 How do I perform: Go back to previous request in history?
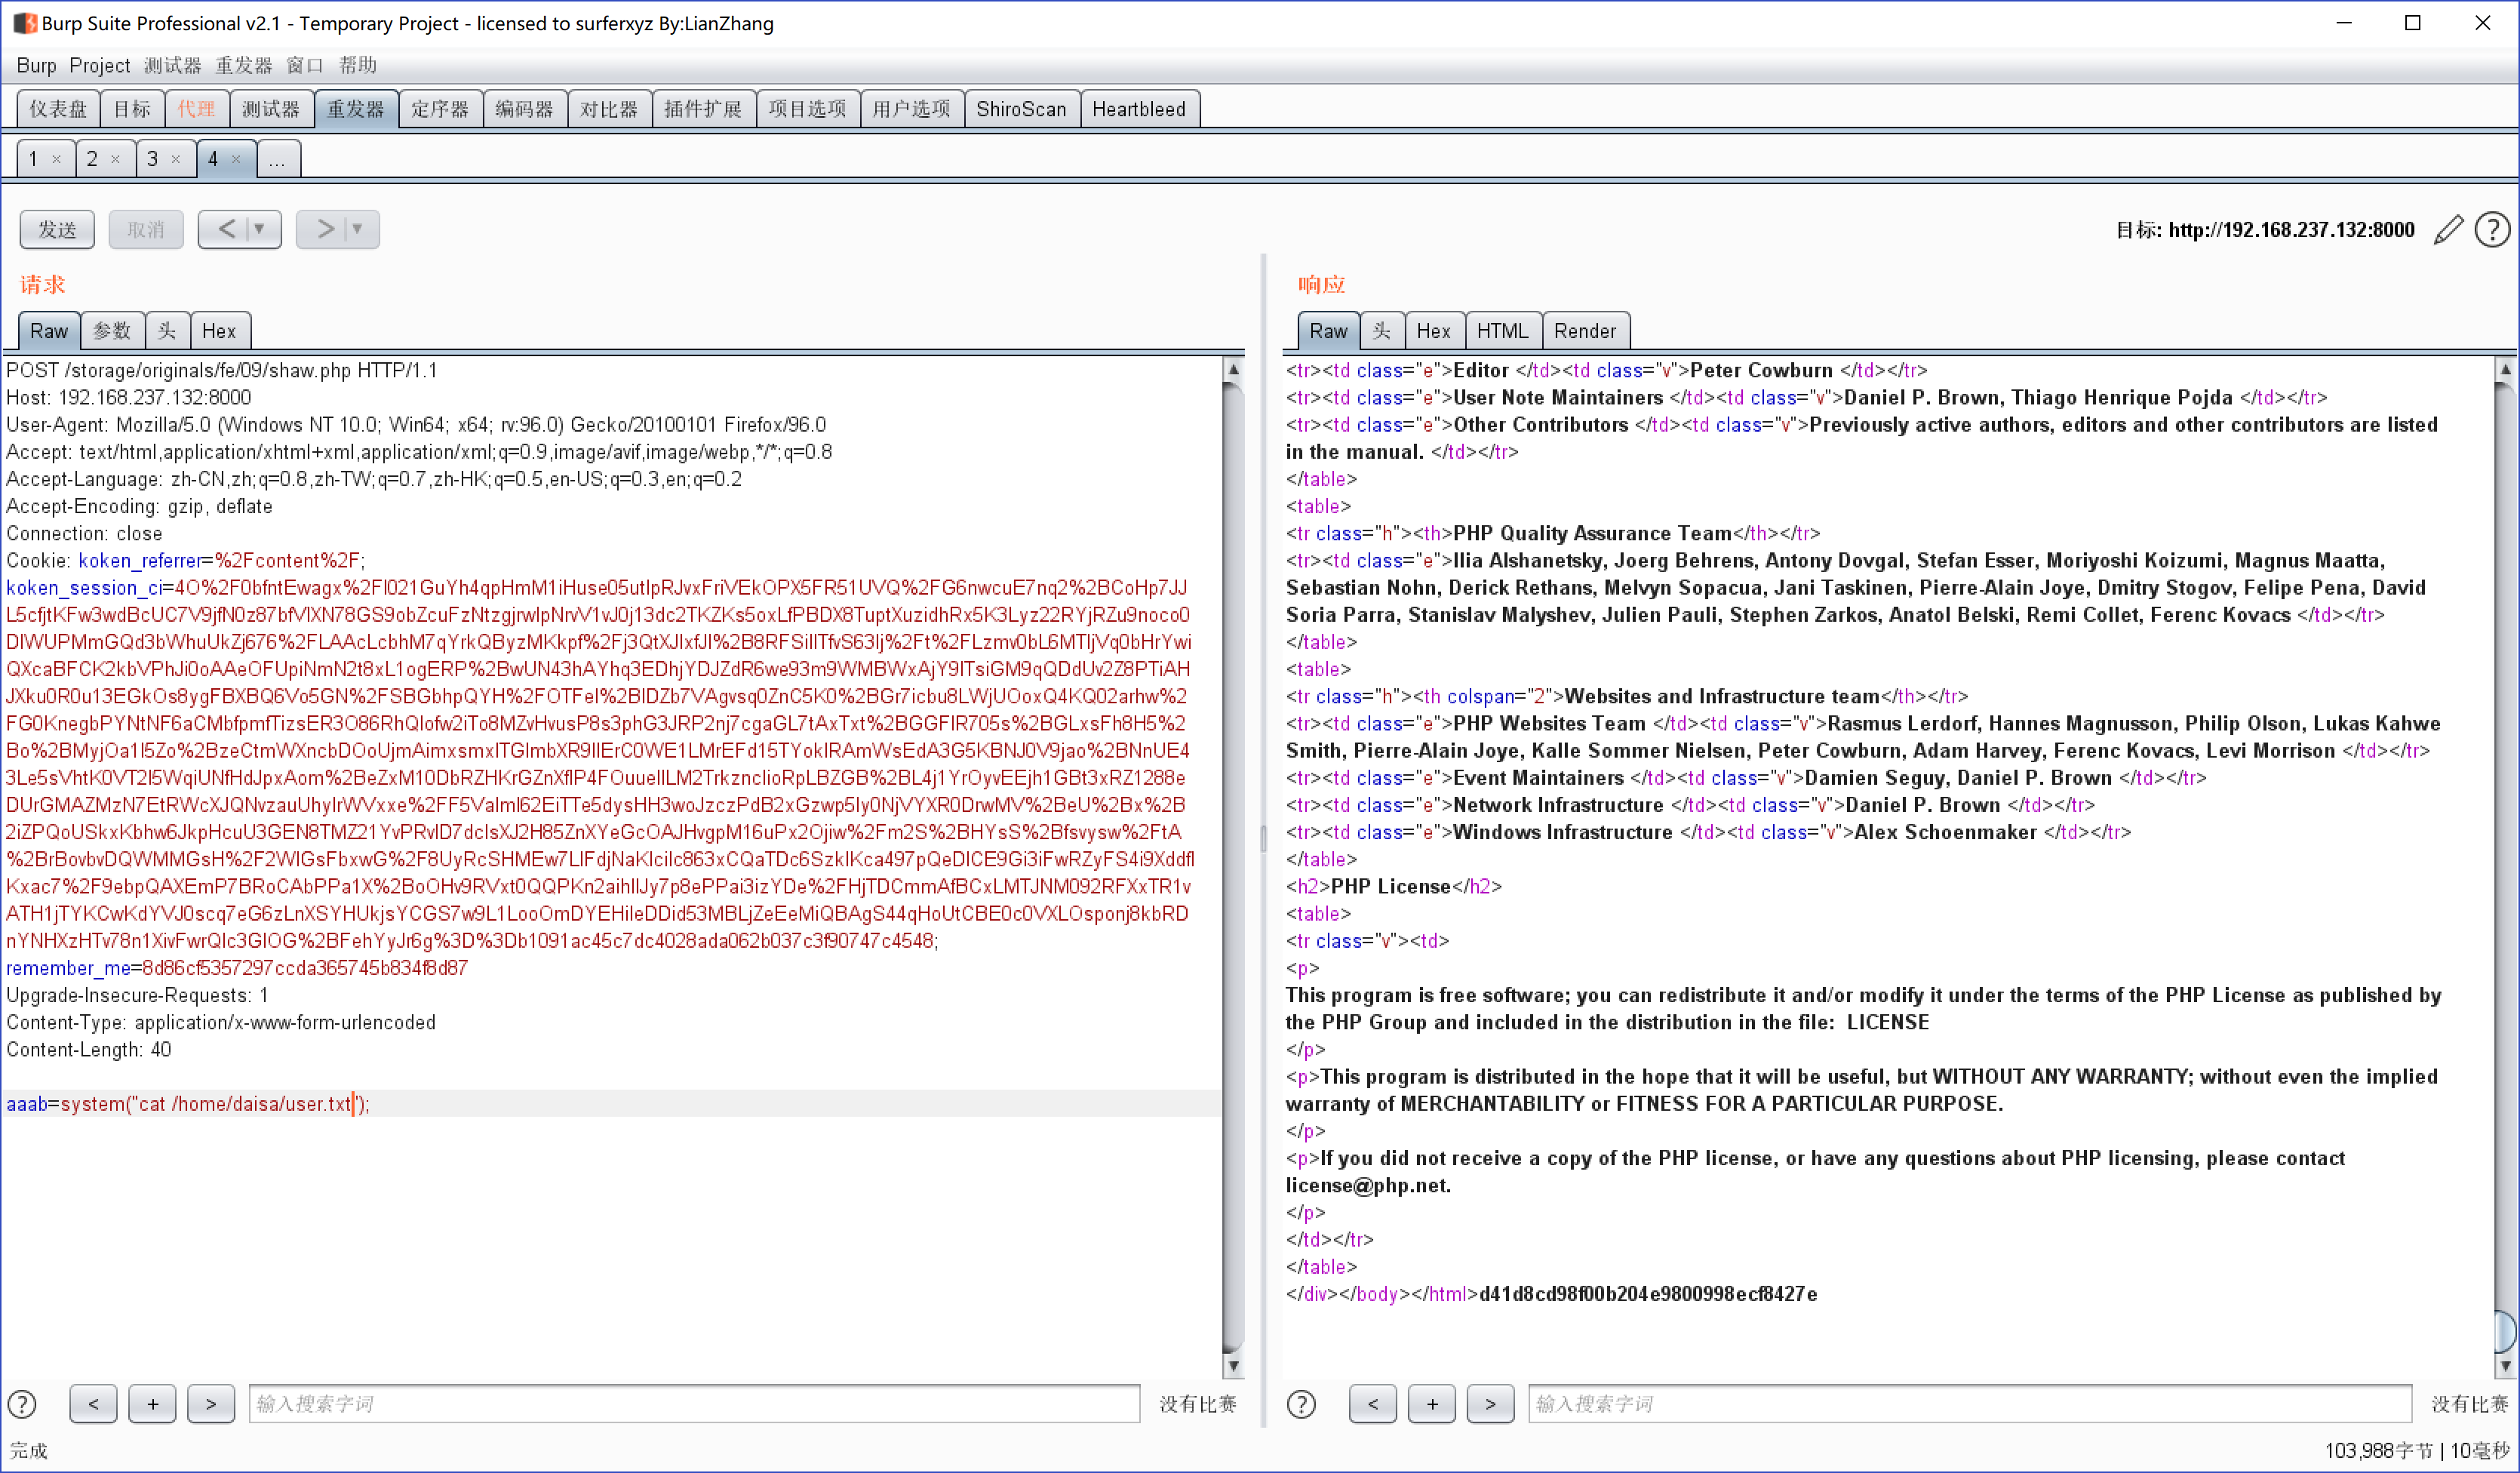click(226, 229)
